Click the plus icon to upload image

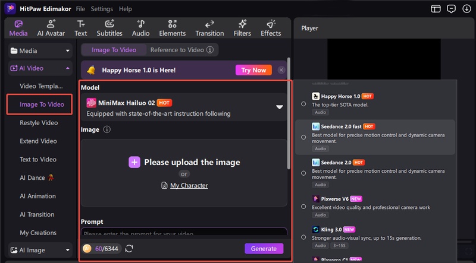pyautogui.click(x=134, y=163)
